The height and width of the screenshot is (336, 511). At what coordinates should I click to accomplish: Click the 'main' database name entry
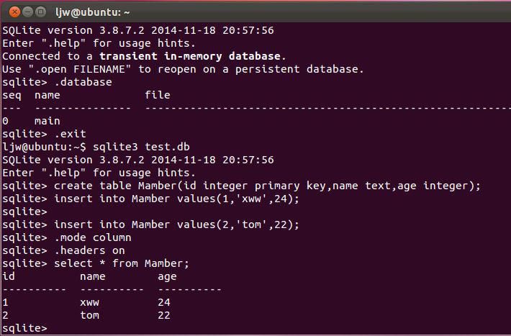pos(48,121)
